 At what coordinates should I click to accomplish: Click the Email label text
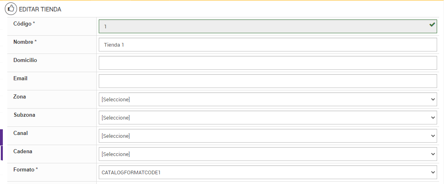click(20, 78)
